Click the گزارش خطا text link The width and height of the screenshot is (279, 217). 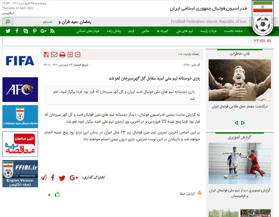pos(187,194)
